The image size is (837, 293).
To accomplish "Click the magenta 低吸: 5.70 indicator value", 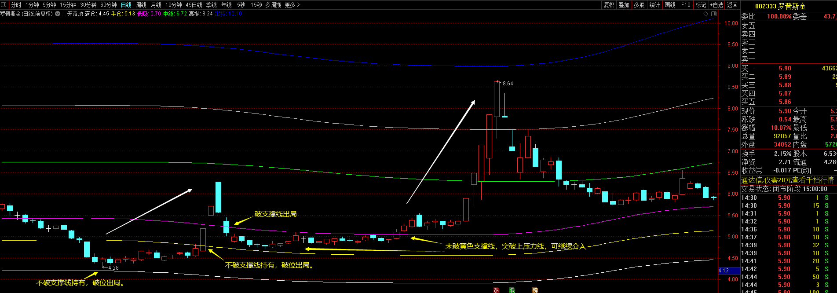I will (x=149, y=14).
